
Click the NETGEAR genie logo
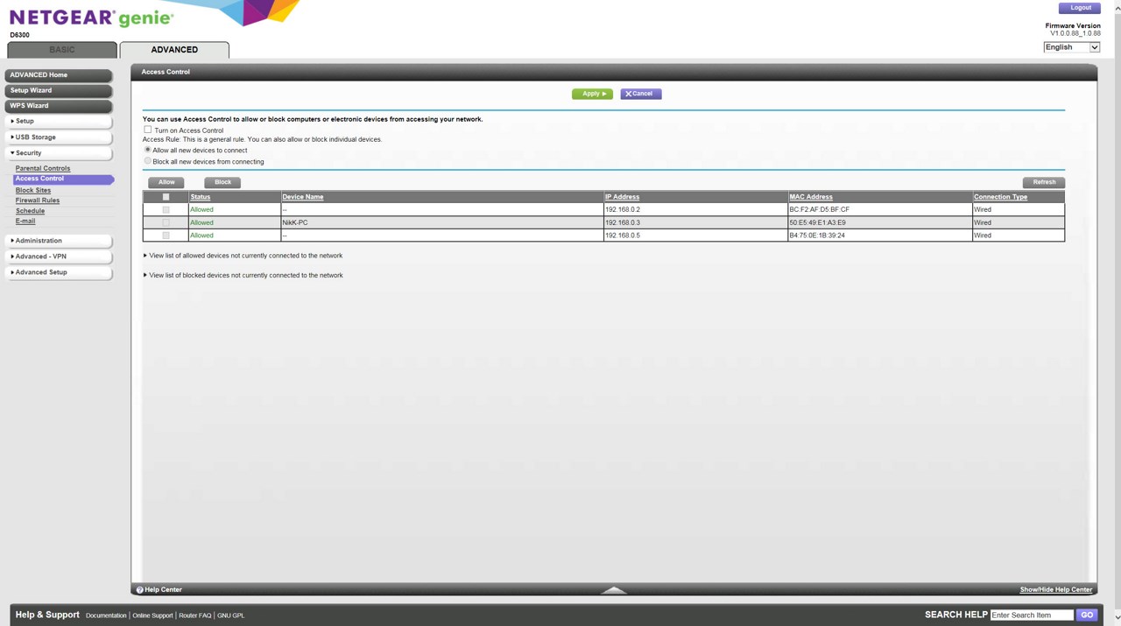point(91,18)
